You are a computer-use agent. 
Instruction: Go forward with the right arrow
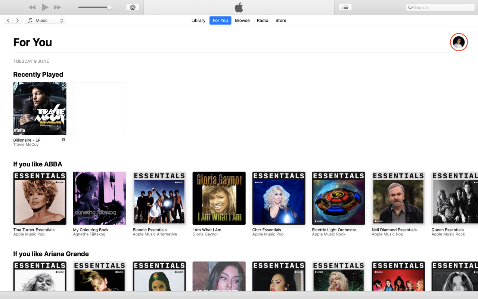click(17, 21)
